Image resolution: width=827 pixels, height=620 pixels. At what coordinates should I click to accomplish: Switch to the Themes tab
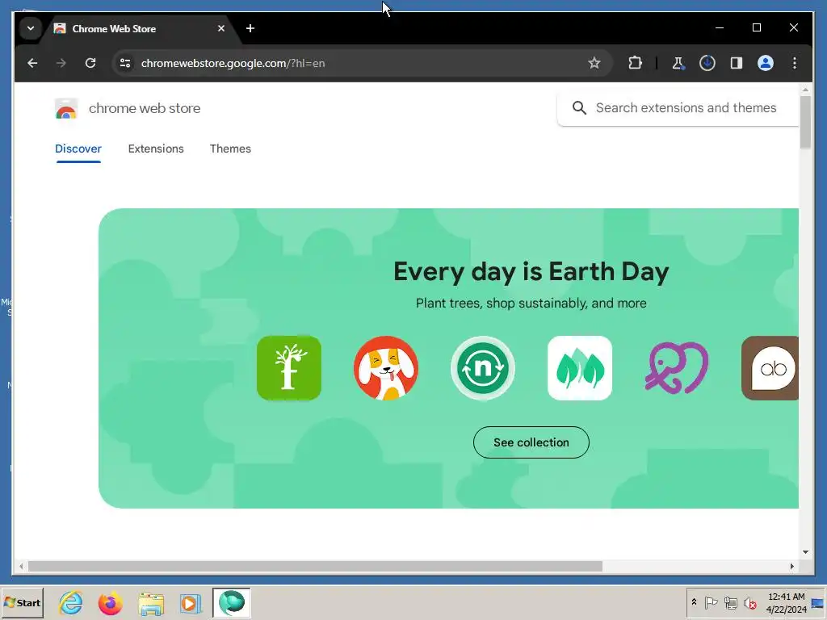coord(230,149)
